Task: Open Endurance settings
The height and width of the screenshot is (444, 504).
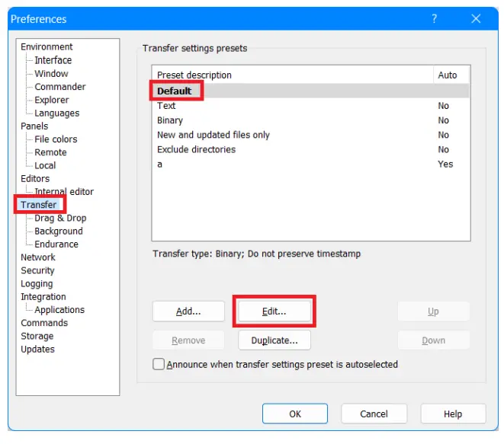Action: pos(56,244)
